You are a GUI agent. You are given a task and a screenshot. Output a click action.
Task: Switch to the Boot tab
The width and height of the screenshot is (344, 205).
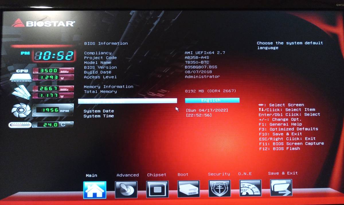[x=183, y=174]
